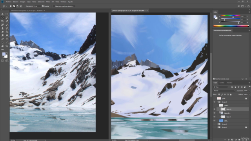This screenshot has width=251, height=141.
Task: Switch to the Trazados tab
Action: (x=229, y=83)
